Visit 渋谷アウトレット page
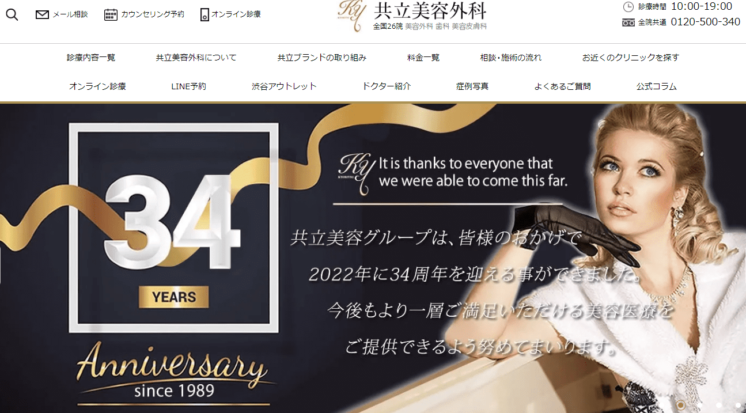The image size is (746, 413). 284,86
